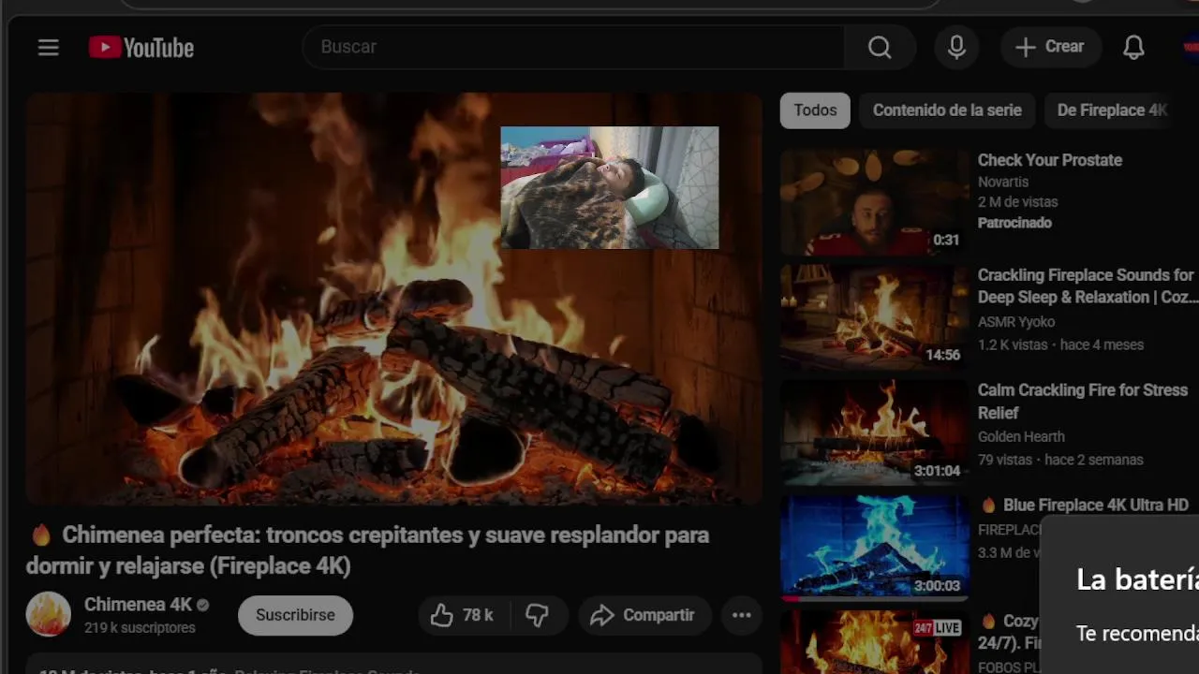Open Calm Crackling Fire video thumbnail
Image resolution: width=1199 pixels, height=674 pixels.
874,432
